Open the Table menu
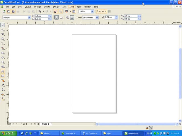 (x=72, y=7)
